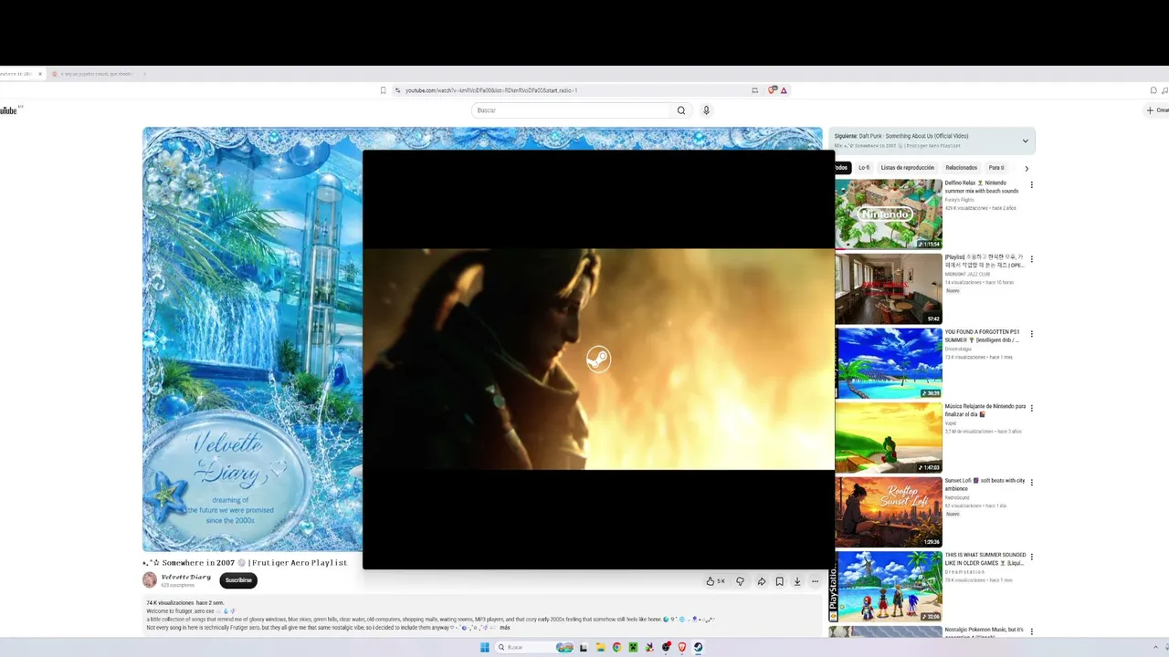1169x657 pixels.
Task: Open options for Delfino Relax video
Action: coord(1032,185)
